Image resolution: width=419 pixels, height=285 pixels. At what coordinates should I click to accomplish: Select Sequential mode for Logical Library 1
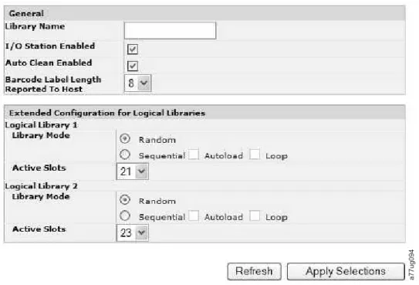125,154
